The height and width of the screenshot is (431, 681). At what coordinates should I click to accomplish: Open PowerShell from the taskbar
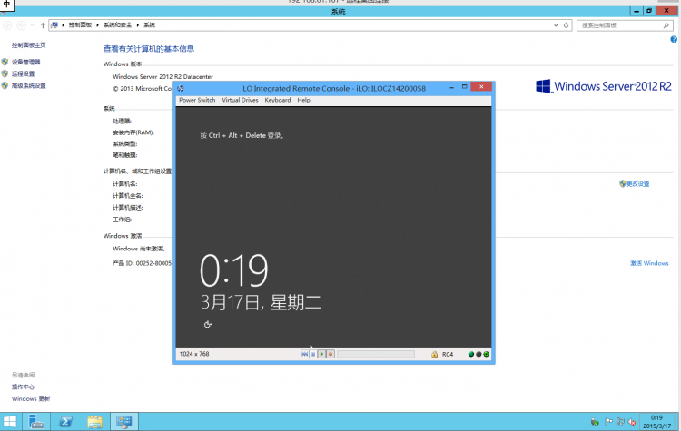coord(65,421)
